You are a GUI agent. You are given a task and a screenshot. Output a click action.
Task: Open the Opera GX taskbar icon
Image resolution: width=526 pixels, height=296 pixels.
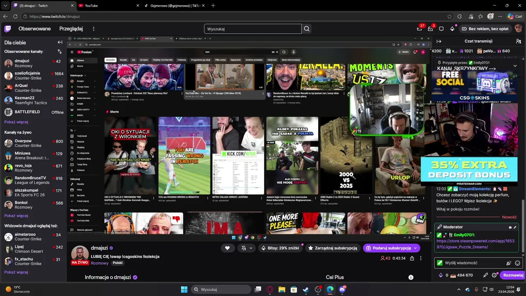click(270, 289)
